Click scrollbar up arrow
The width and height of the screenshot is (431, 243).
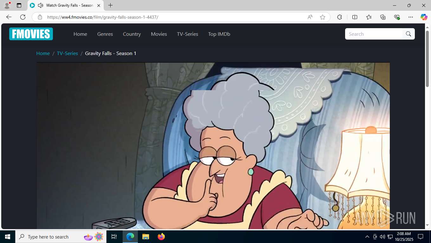click(427, 28)
